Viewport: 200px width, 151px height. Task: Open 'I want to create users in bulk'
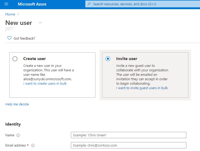point(45,83)
